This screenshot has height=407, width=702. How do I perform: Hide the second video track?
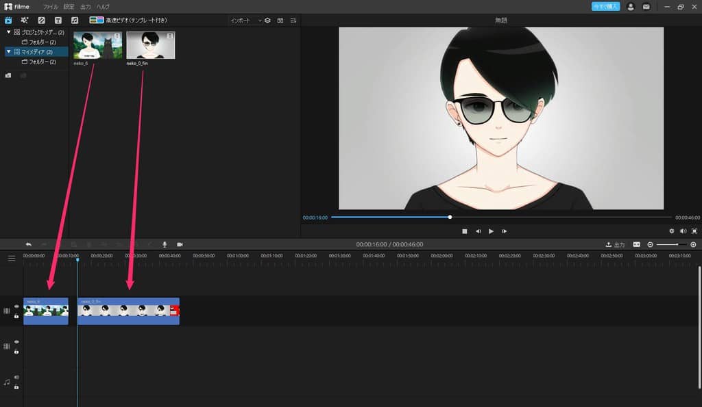(16, 342)
